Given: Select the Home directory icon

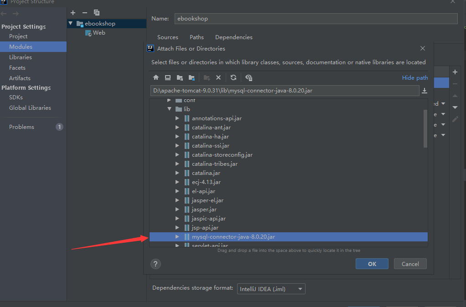Looking at the screenshot, I should tap(156, 77).
